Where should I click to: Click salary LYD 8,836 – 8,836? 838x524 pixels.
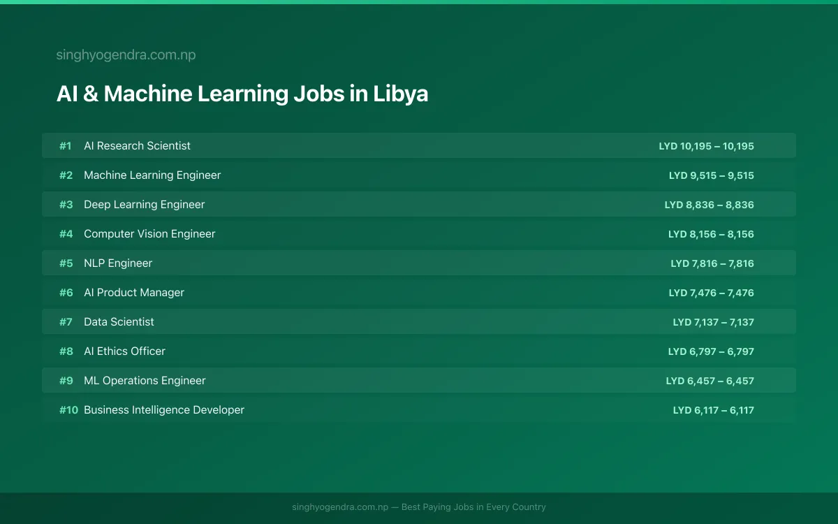710,205
